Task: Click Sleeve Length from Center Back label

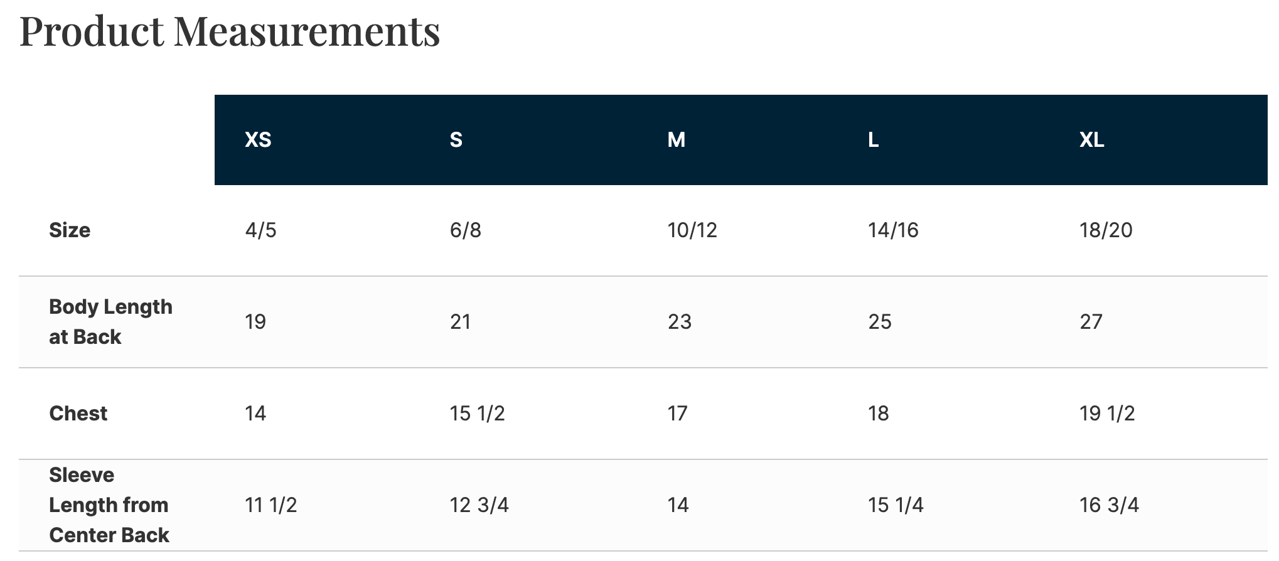Action: pos(109,505)
